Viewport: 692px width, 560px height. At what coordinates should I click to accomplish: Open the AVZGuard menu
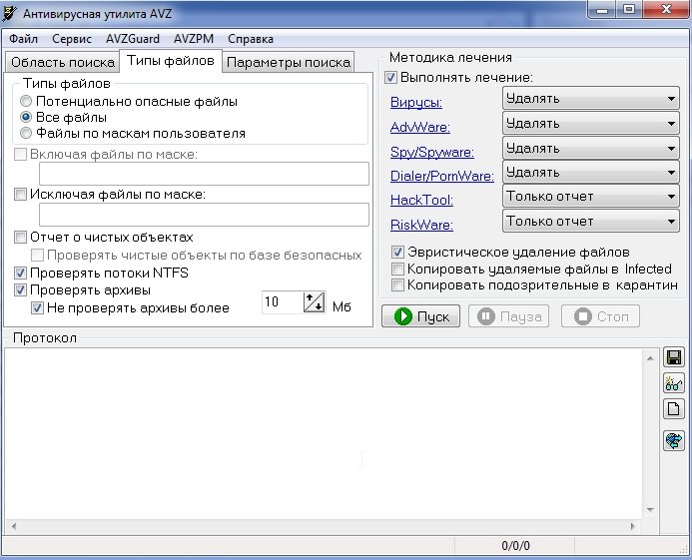133,39
